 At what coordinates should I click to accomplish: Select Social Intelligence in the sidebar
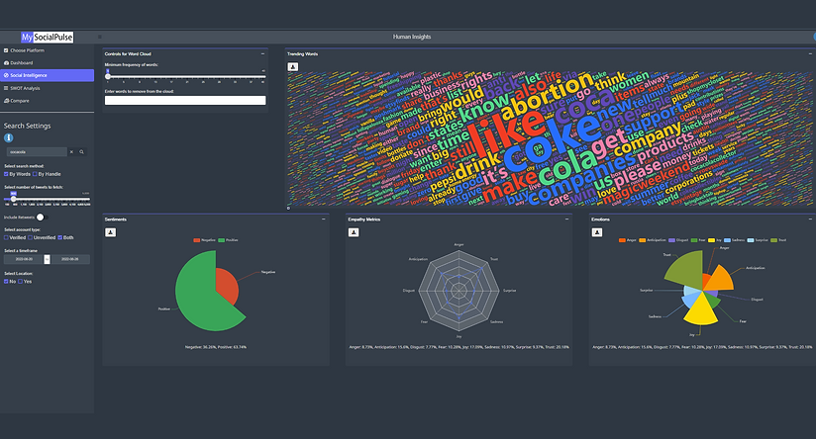point(47,75)
